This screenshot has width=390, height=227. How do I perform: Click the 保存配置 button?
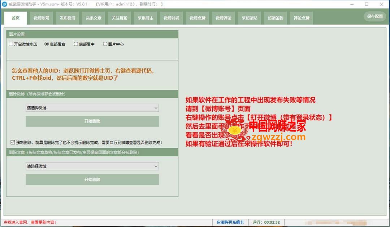[375, 16]
